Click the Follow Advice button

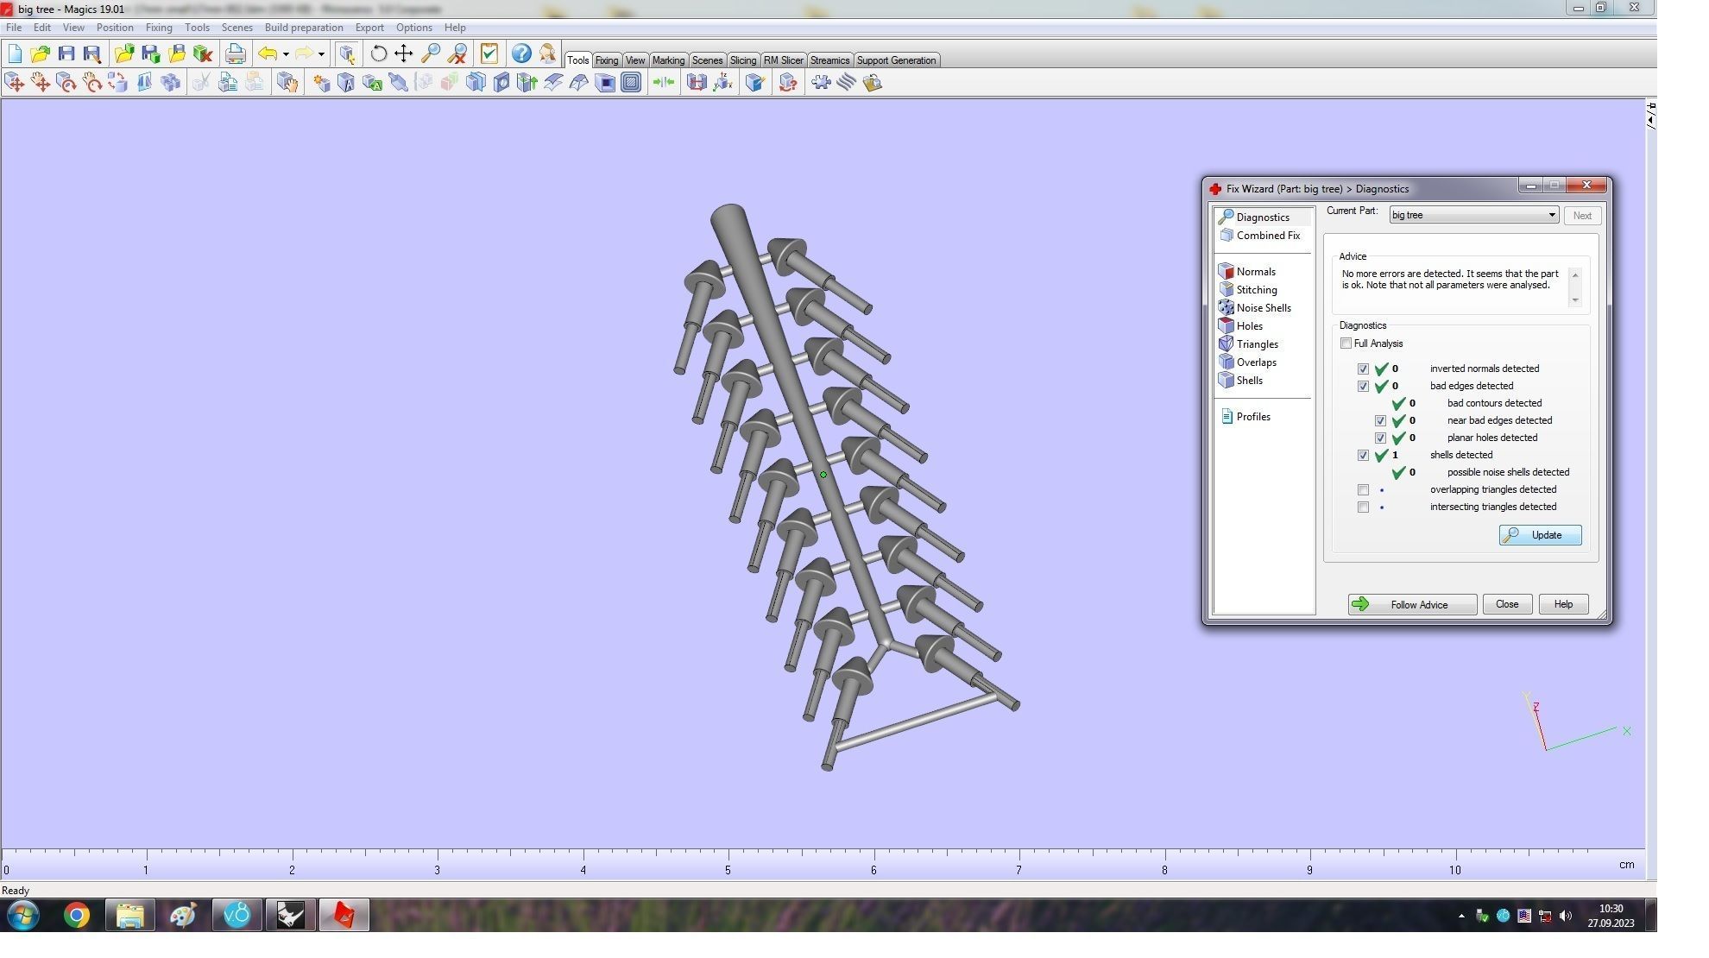[1411, 604]
